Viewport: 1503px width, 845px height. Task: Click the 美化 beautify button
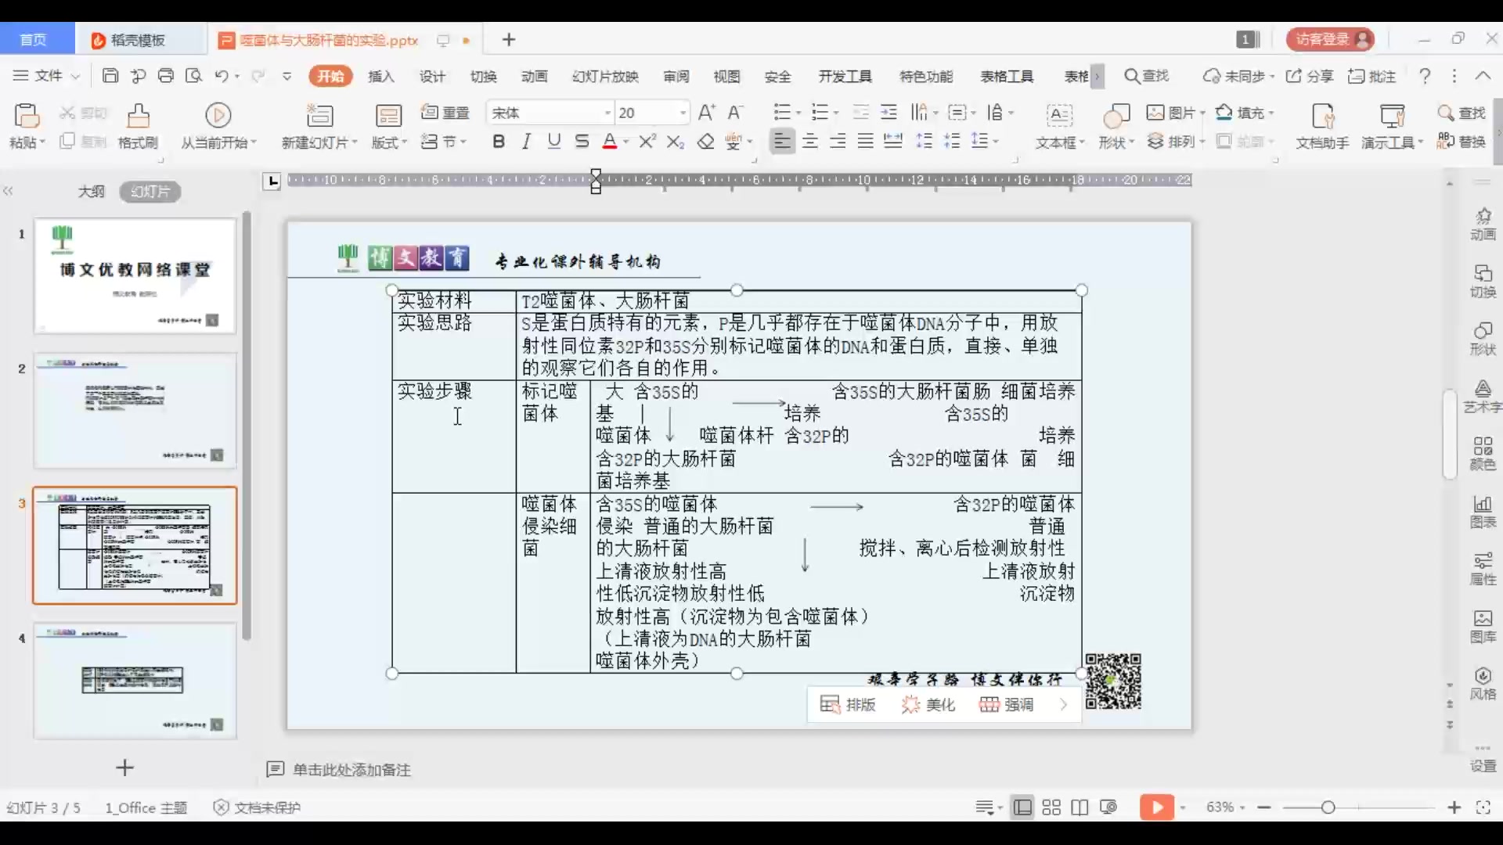tap(929, 704)
